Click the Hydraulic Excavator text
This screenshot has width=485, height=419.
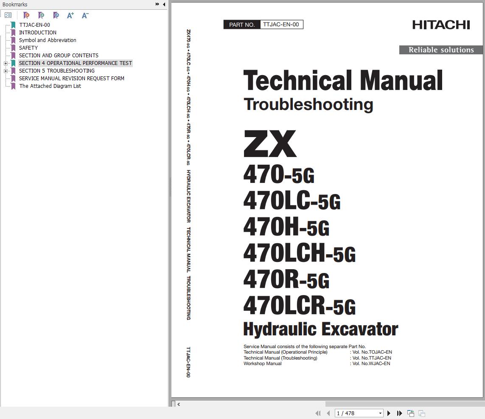(x=321, y=329)
